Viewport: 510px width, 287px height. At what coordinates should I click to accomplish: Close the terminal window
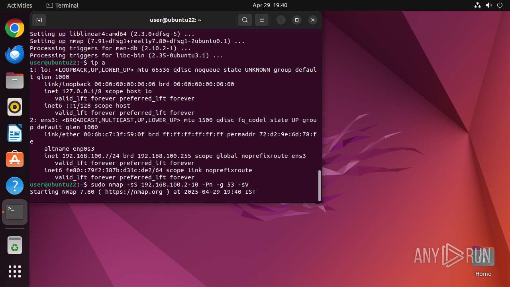(313, 20)
